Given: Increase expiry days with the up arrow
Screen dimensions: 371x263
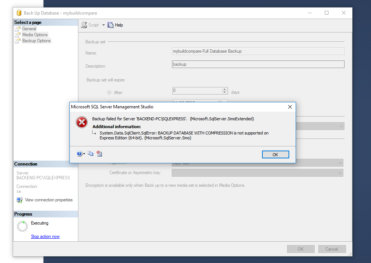Looking at the screenshot, I should tap(225, 89).
